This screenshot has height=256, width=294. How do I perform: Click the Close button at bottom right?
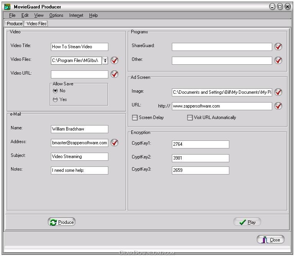click(x=271, y=240)
